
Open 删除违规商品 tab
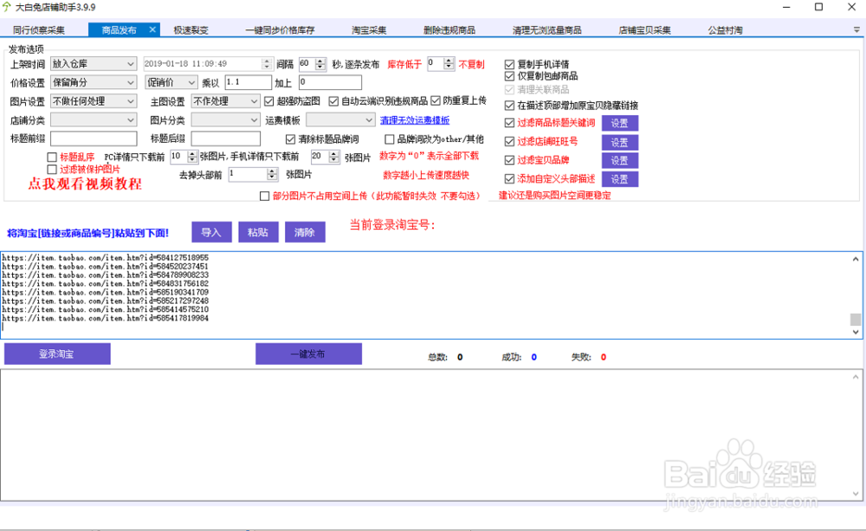[x=449, y=30]
